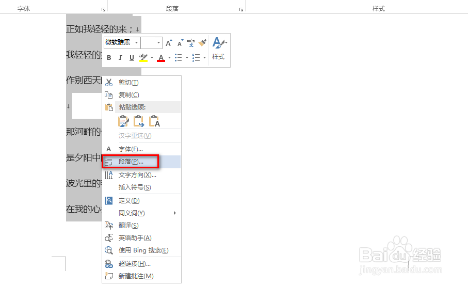Apply yellow text highlight color
Image resolution: width=468 pixels, height=286 pixels.
143,58
